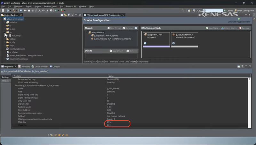Open Properties panel view menu (three dots)

point(243,66)
